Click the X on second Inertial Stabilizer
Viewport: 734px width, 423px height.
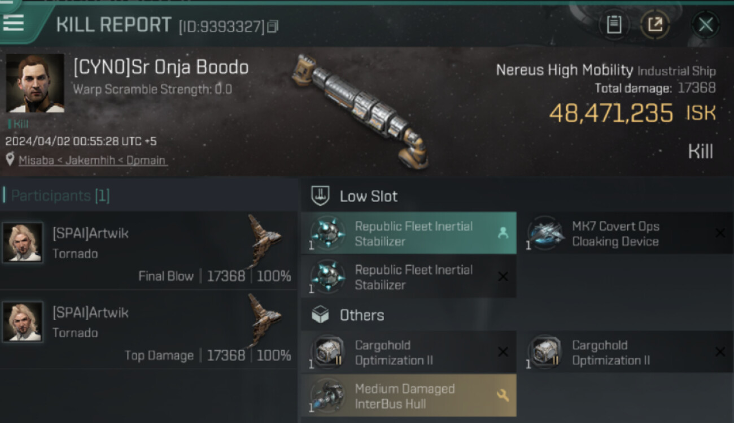(503, 276)
